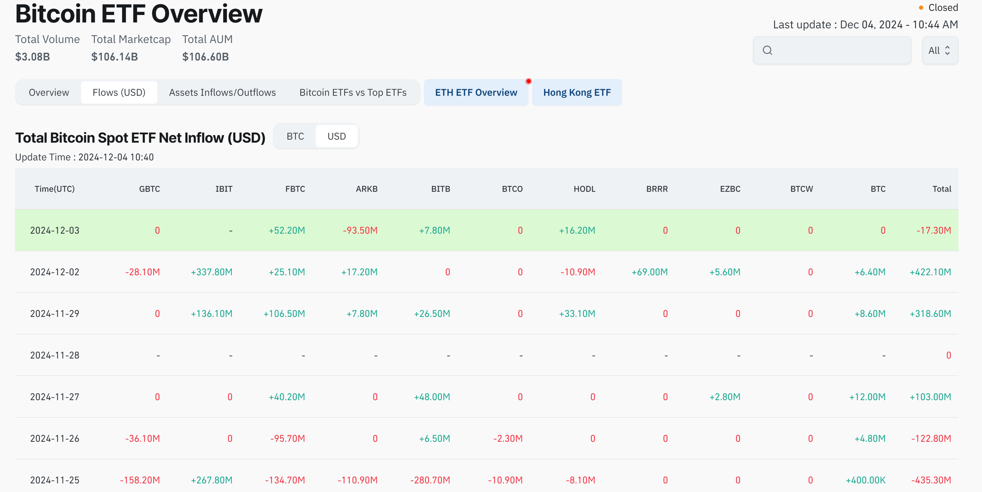This screenshot has width=982, height=492.
Task: Focus the ETF search input field
Action: click(x=839, y=50)
